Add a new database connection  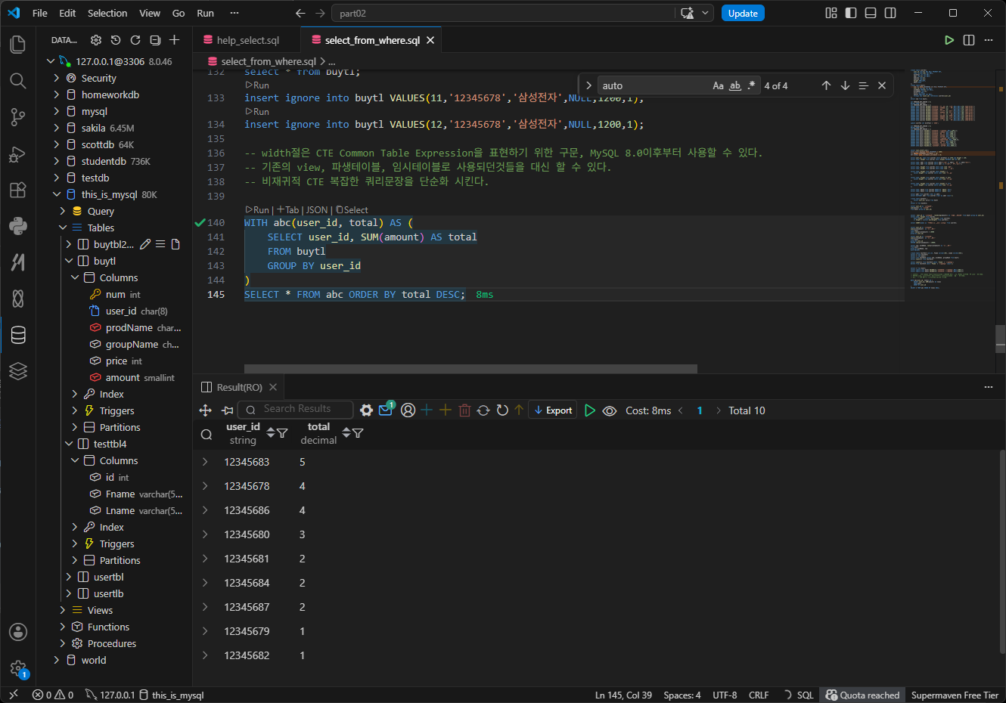pos(175,40)
